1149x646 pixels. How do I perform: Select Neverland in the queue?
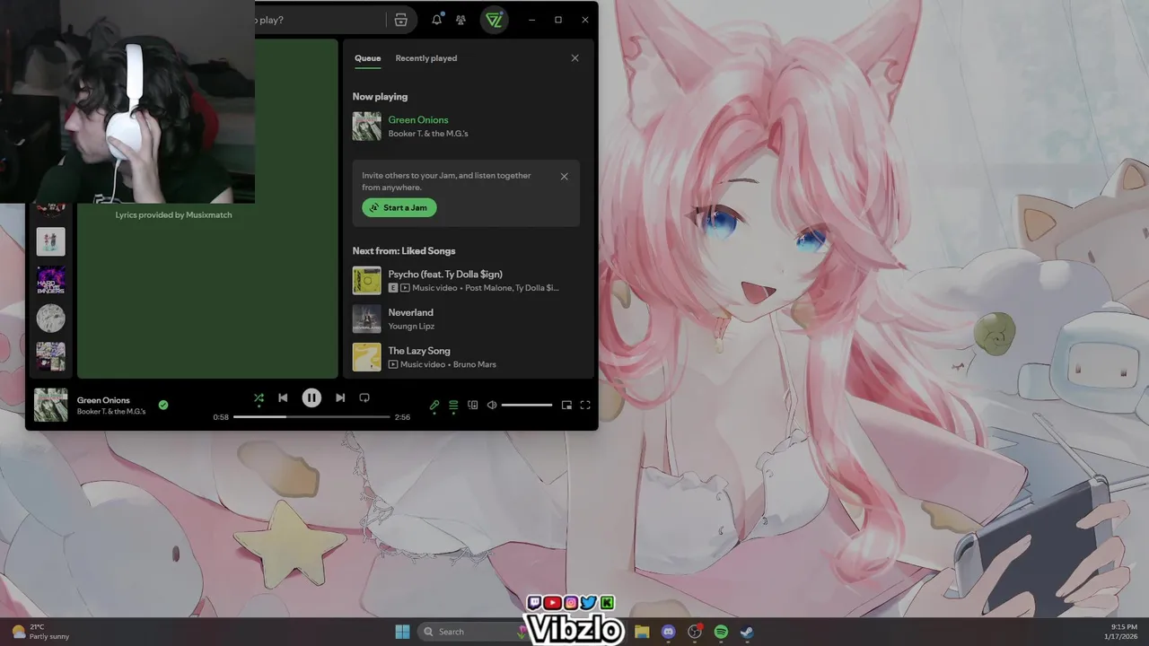point(410,312)
